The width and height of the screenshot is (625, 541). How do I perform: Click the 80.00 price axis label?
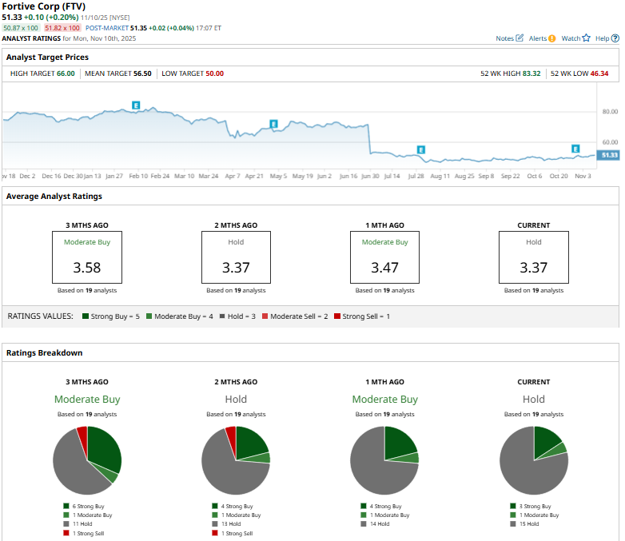coord(610,112)
